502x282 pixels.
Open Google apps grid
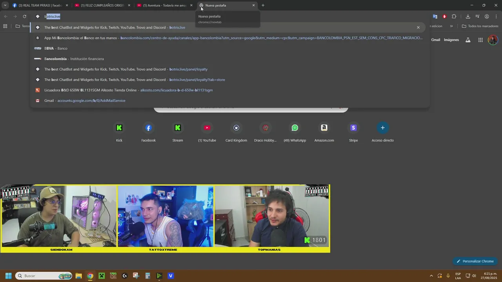click(480, 40)
